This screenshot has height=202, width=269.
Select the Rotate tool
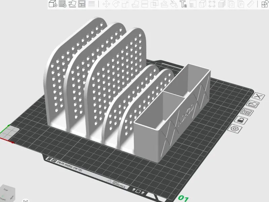(116, 4)
